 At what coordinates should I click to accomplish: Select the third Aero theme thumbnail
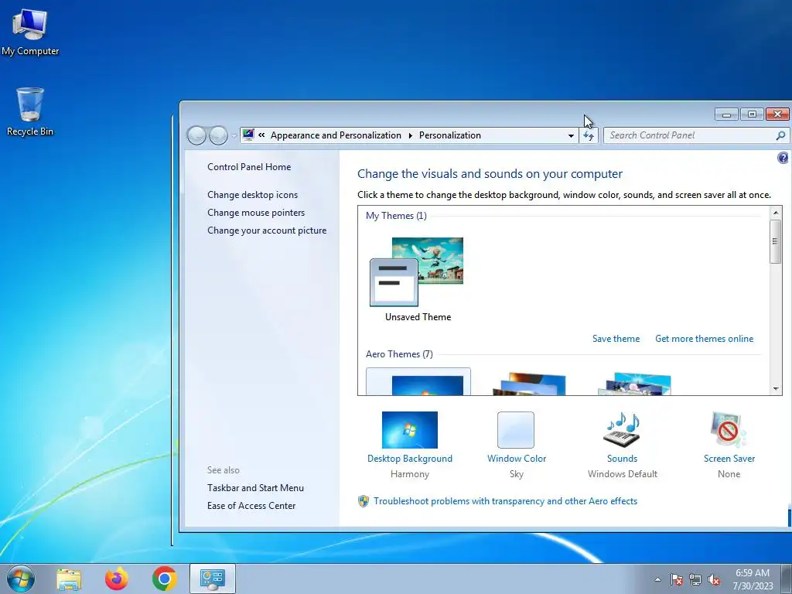click(634, 384)
